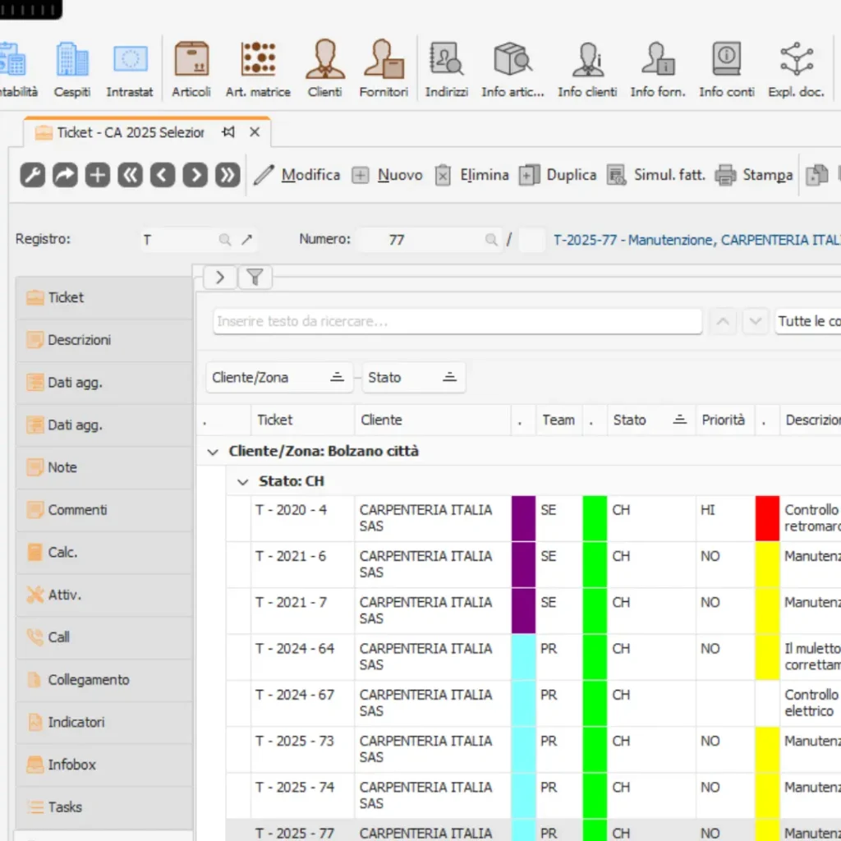This screenshot has height=841, width=841.
Task: Select the Infobox sidebar tab
Action: [104, 765]
